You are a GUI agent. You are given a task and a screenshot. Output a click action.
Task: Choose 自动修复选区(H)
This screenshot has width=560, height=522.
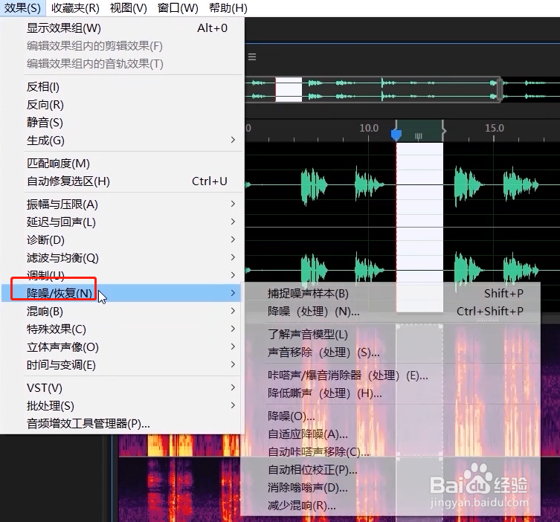pyautogui.click(x=122, y=181)
